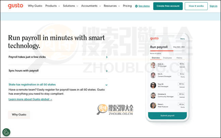
Task: Click Holly A. avatar in phone mockup
Action: pyautogui.click(x=153, y=65)
